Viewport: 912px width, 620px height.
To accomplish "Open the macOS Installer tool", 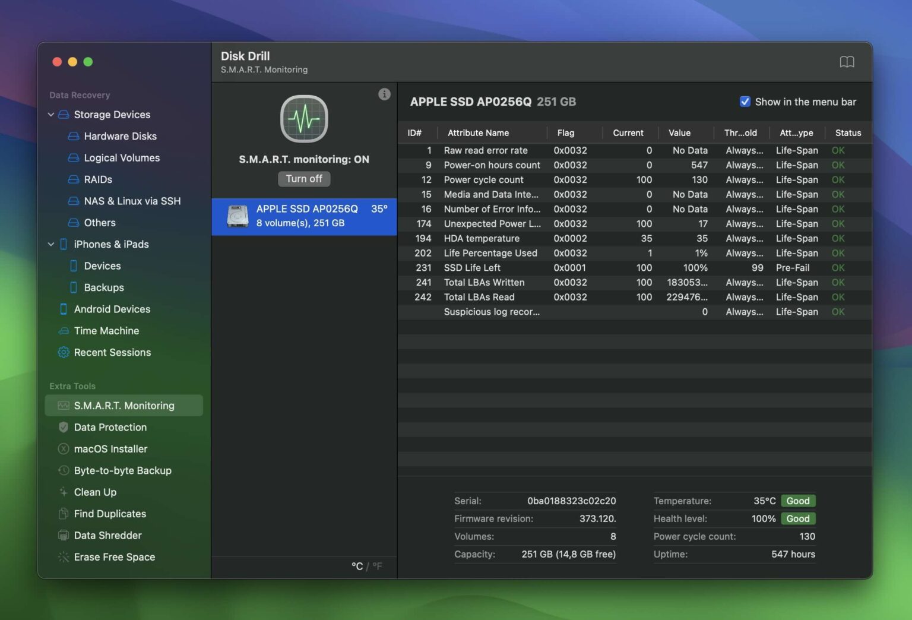I will (x=110, y=449).
